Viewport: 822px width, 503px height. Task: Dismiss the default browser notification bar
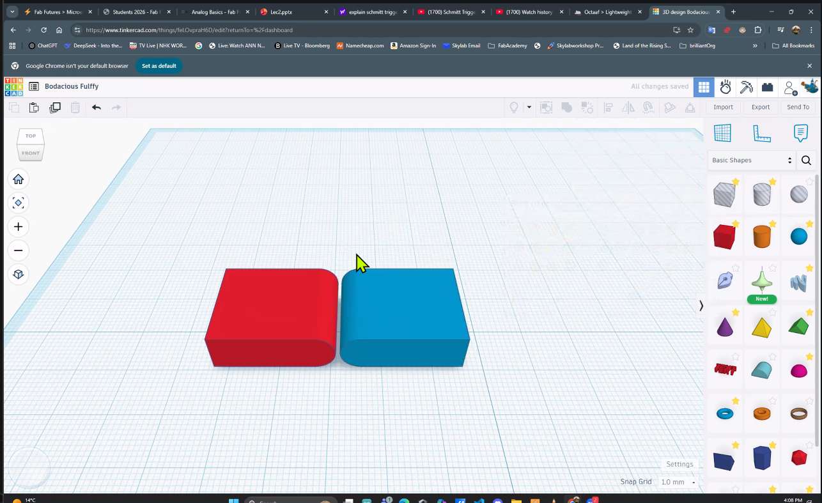(809, 66)
